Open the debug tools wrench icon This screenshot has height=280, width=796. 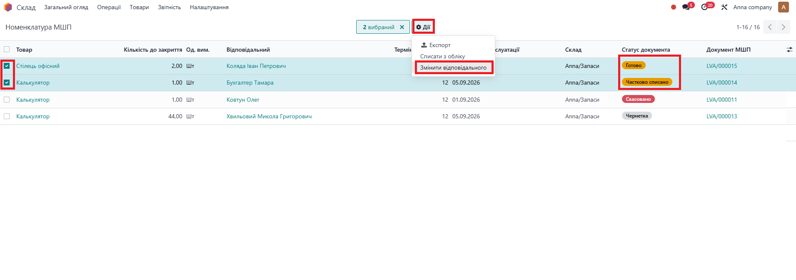(x=724, y=7)
